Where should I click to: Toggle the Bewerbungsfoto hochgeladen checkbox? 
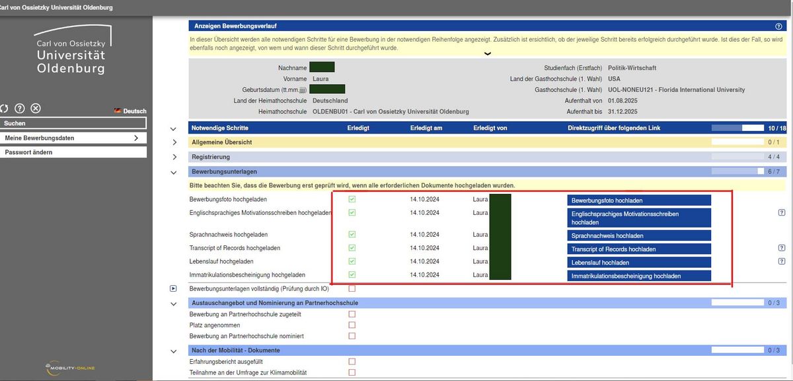(x=352, y=199)
